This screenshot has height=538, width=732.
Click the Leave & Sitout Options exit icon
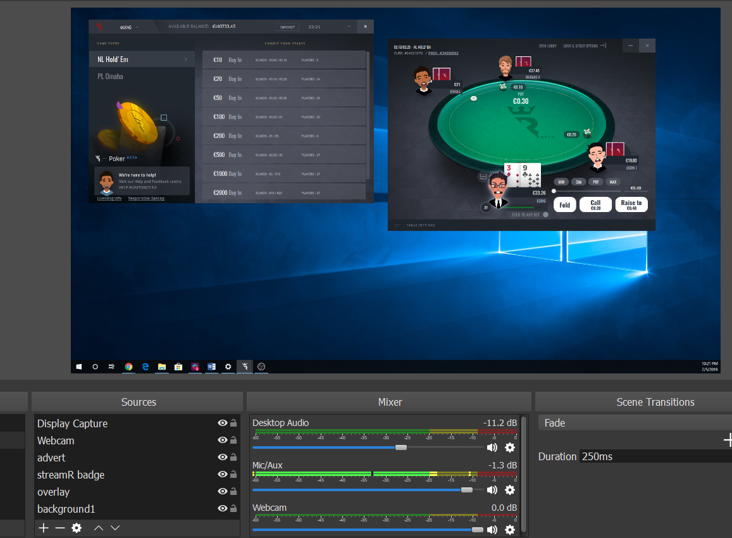(603, 46)
